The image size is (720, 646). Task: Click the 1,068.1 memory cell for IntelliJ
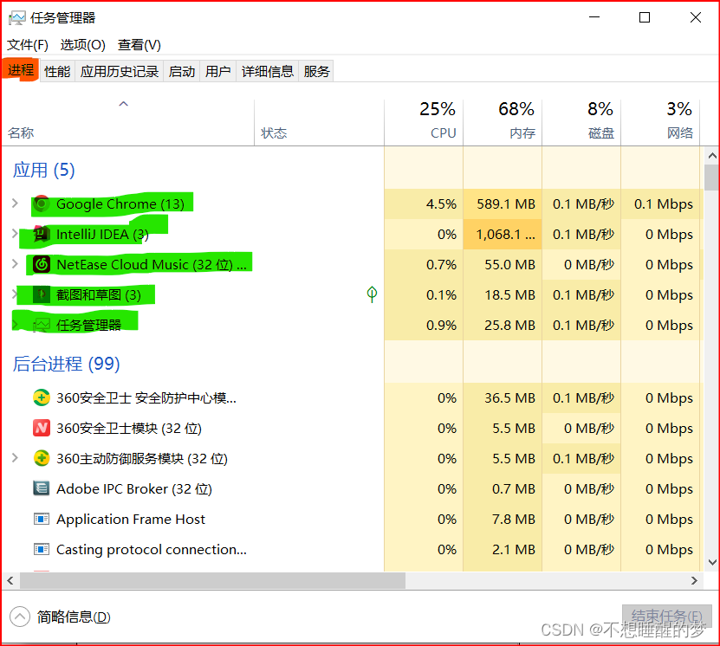[x=503, y=234]
